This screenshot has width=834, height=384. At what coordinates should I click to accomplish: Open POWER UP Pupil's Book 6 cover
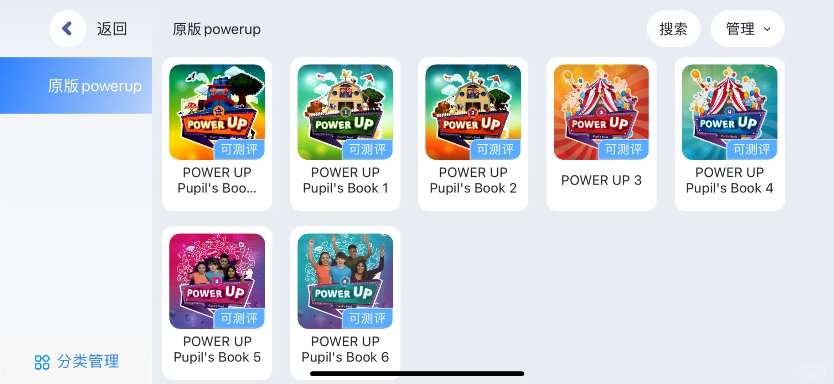[345, 281]
